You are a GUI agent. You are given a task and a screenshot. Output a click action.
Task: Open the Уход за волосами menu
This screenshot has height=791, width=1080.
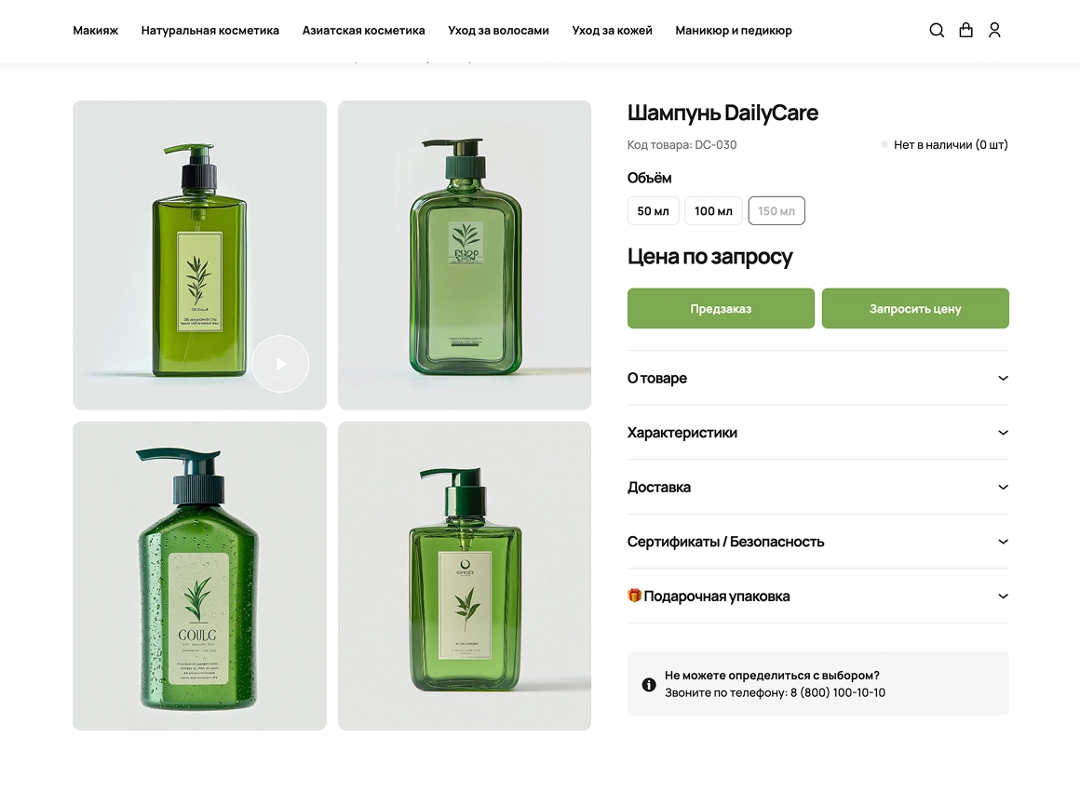[498, 30]
